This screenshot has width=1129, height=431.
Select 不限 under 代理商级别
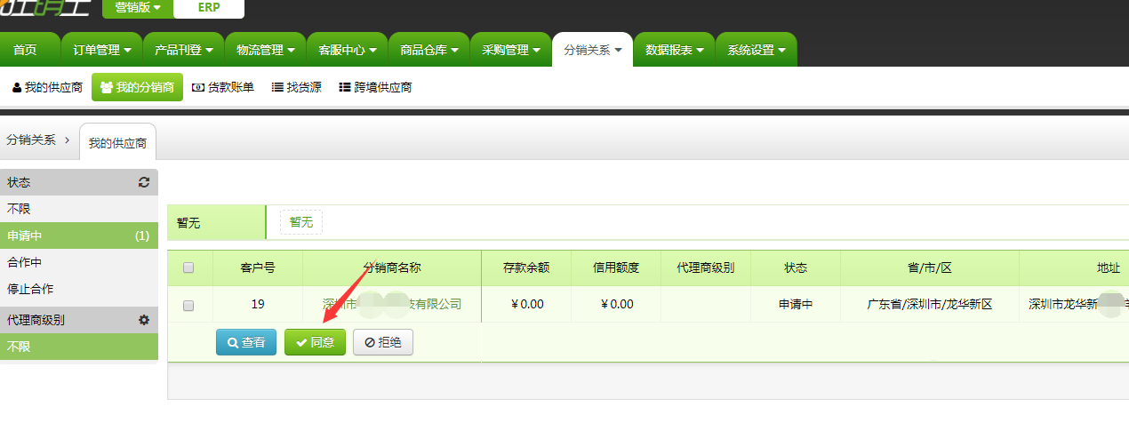tap(79, 347)
